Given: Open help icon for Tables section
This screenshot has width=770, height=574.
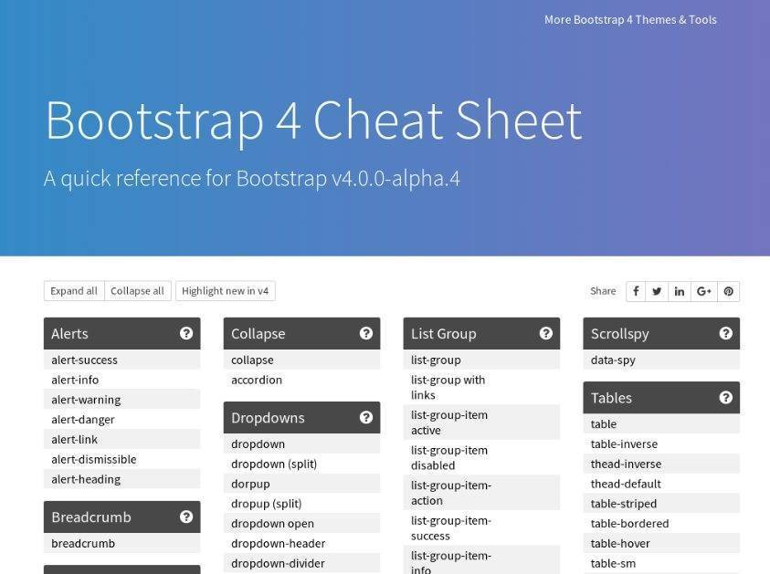Looking at the screenshot, I should (x=726, y=397).
